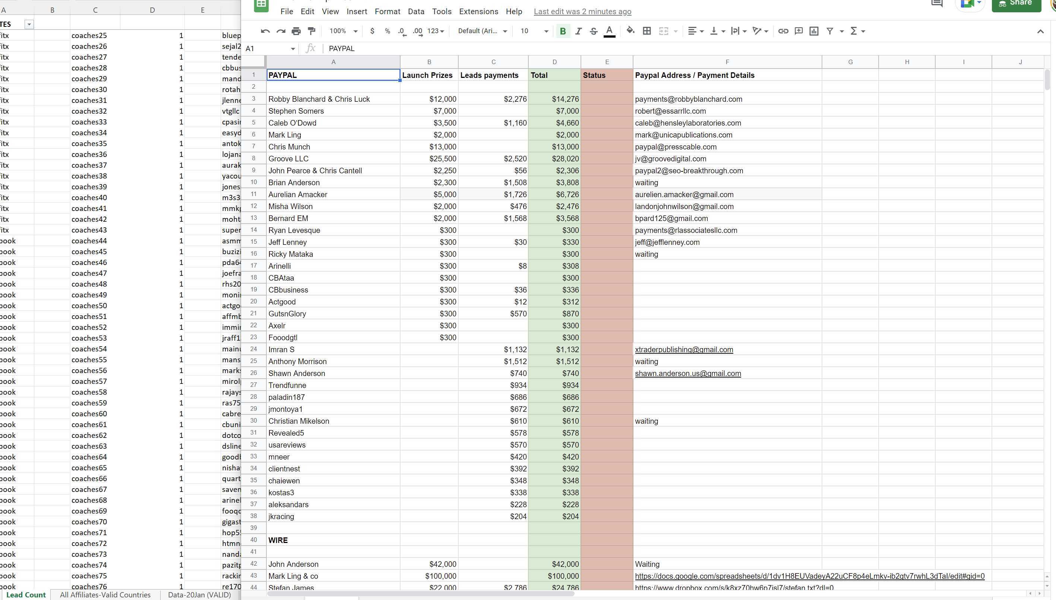Open the Fill color picker

[630, 31]
